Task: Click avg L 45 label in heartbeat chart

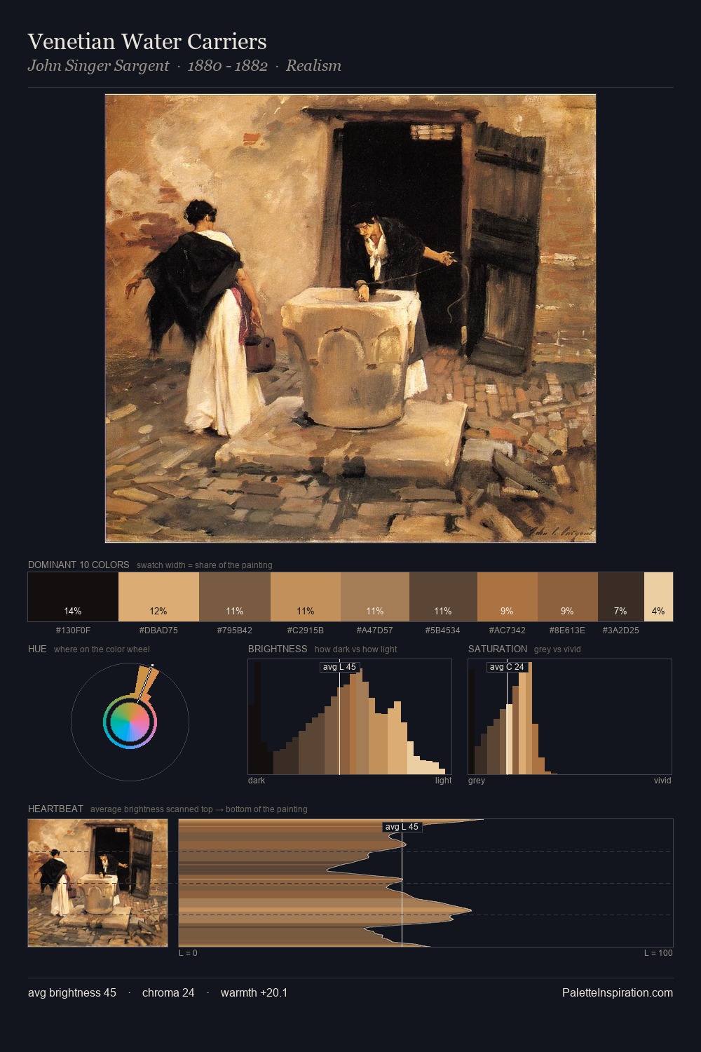Action: [x=402, y=827]
